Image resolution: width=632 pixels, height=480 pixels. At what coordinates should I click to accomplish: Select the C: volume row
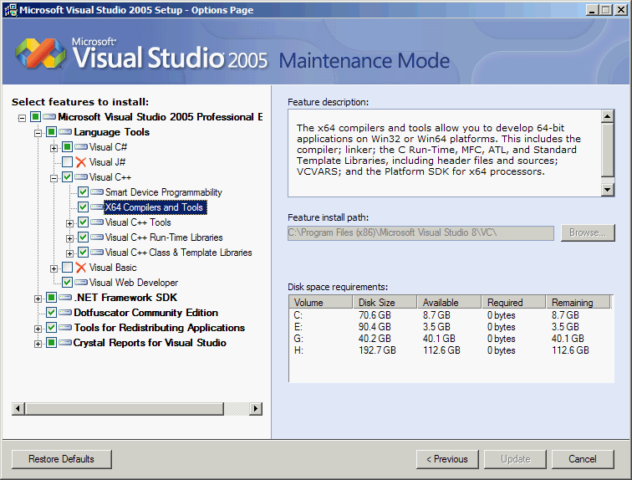point(451,315)
